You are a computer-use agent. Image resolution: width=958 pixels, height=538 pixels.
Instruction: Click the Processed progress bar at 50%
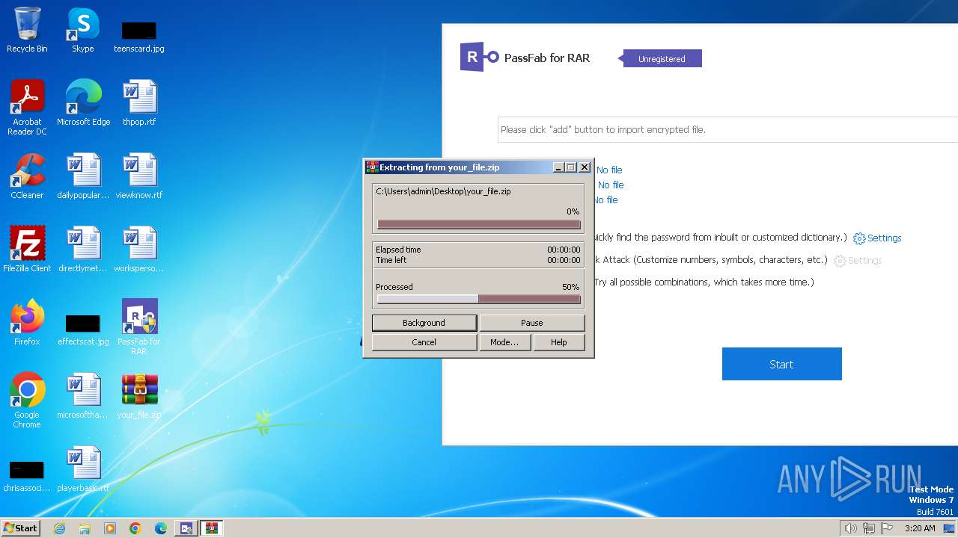click(x=479, y=299)
